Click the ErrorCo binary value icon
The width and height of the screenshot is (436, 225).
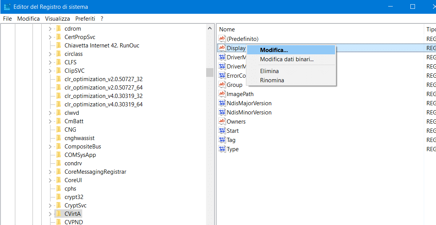click(x=222, y=75)
